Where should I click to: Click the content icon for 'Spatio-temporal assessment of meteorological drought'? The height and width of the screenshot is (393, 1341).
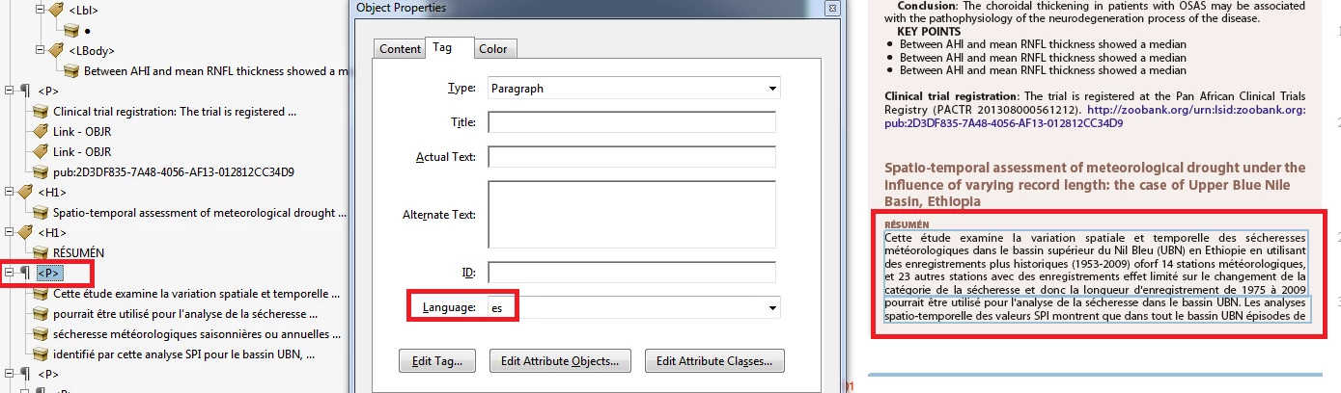(40, 213)
